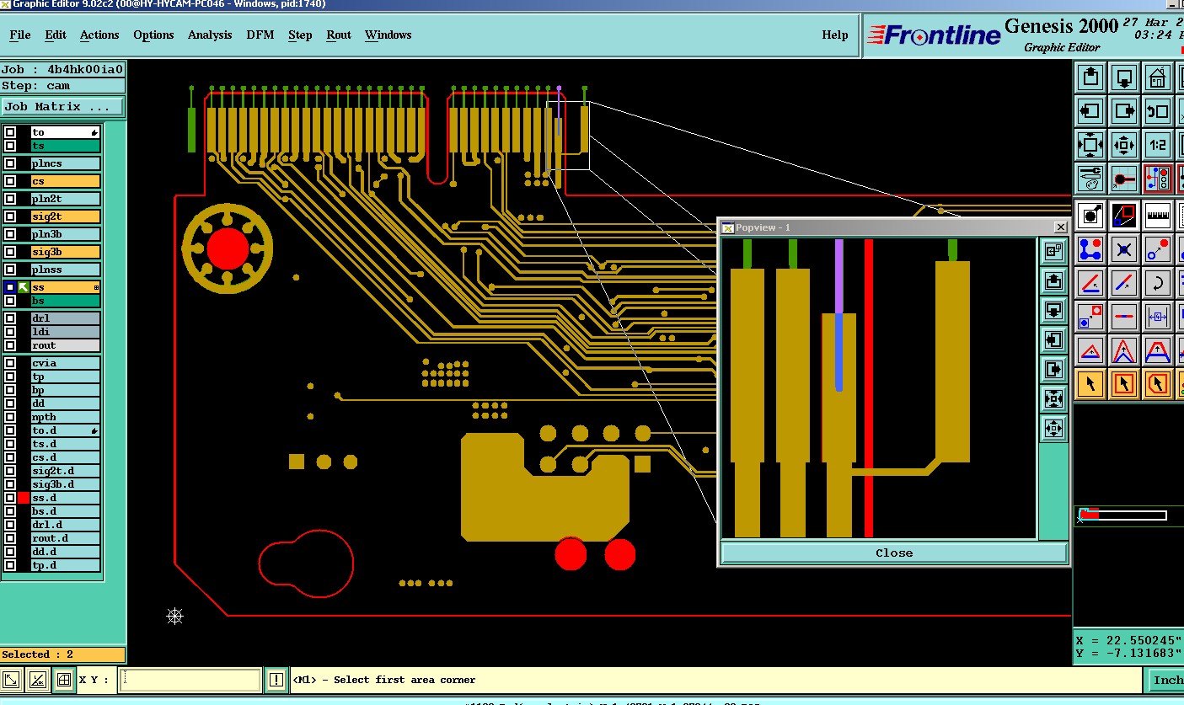Toggle the checkbox for layer to

coord(10,132)
